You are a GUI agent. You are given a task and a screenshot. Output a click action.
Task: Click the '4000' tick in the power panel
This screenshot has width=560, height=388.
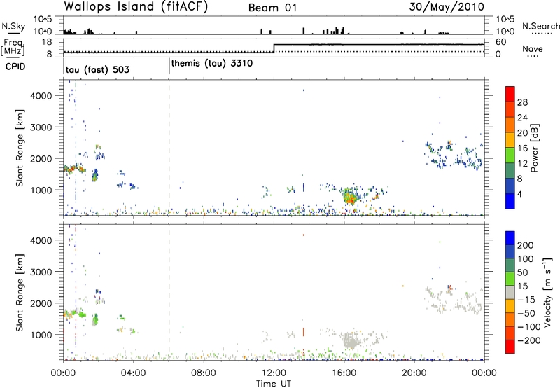pos(41,96)
